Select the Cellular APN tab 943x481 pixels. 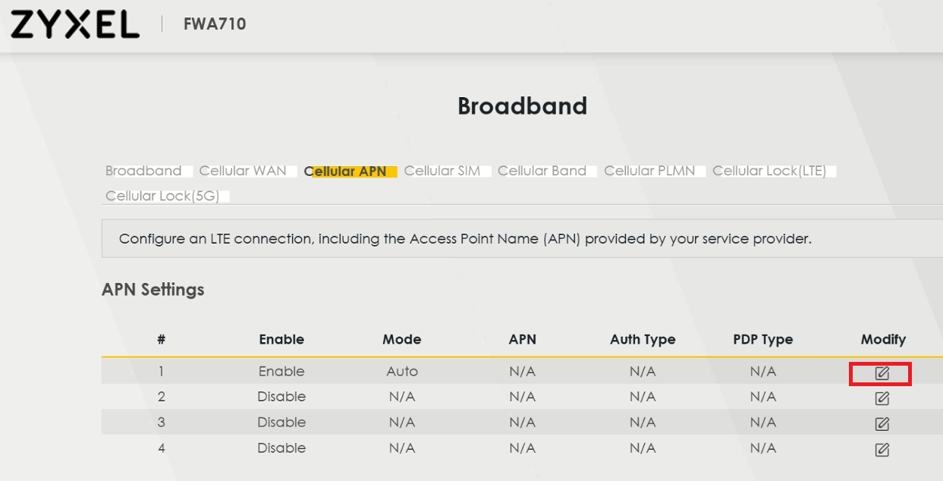(345, 171)
